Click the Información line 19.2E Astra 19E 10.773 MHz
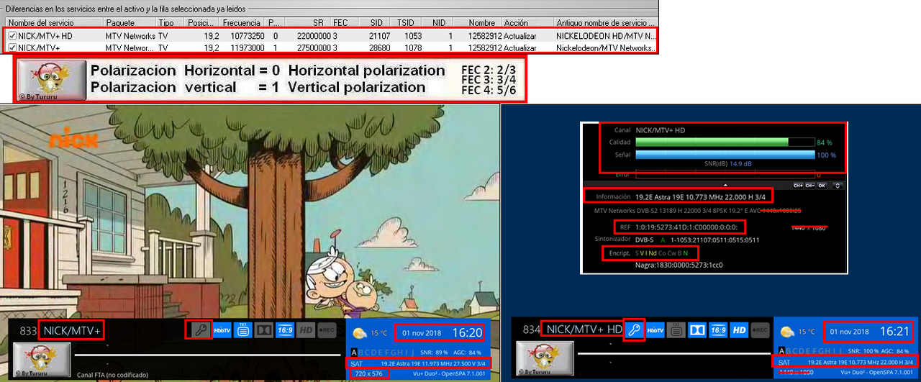The height and width of the screenshot is (382, 921). 704,196
